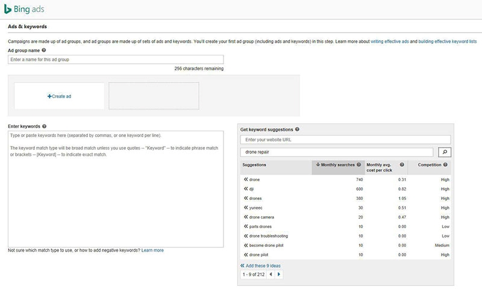Click the Monthly avg. cost per click header
Viewport: 482px width, 289px height.
point(382,167)
